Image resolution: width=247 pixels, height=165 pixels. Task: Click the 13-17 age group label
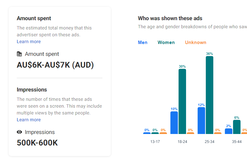pyautogui.click(x=155, y=142)
